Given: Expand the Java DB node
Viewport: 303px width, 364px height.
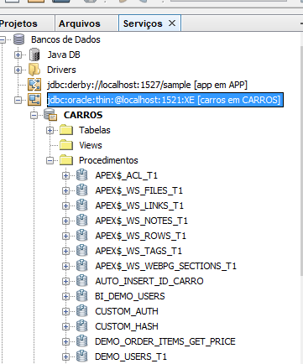Looking at the screenshot, I should coord(18,55).
